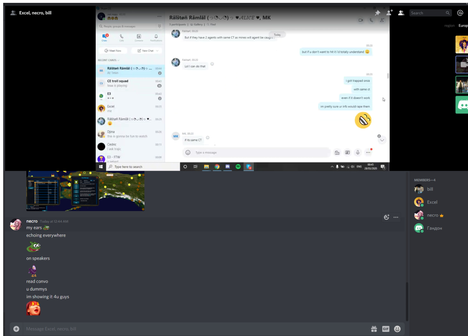Open Spotify from the taskbar
Viewport: 468px width, 336px height.
click(238, 167)
